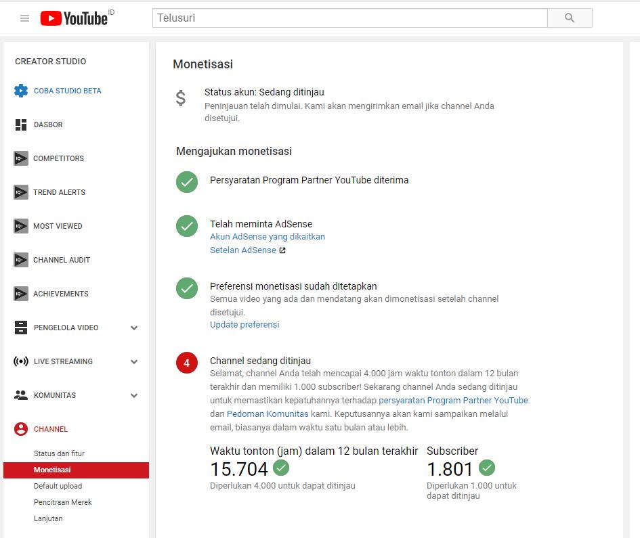Image resolution: width=640 pixels, height=538 pixels.
Task: Open the DASBOR menu item
Action: click(x=48, y=125)
